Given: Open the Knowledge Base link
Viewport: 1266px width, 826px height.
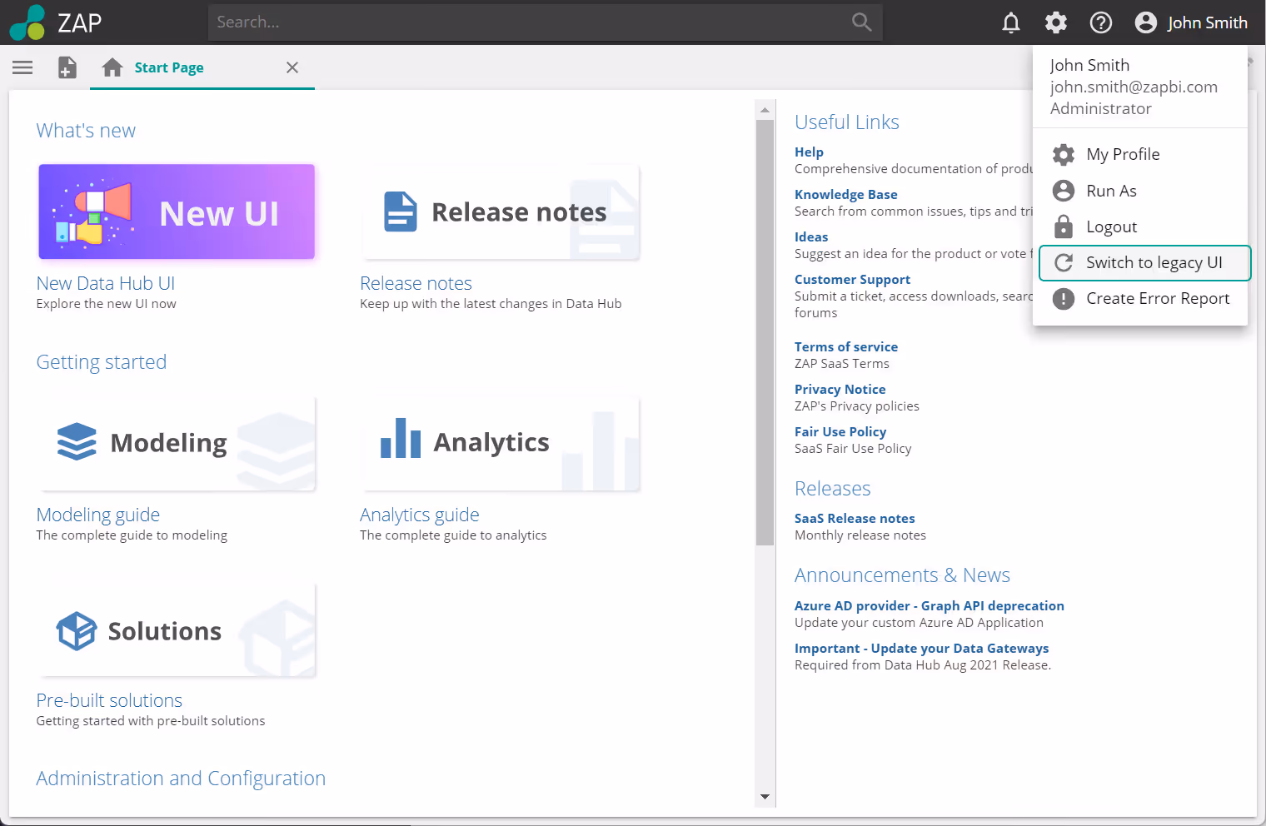Looking at the screenshot, I should pyautogui.click(x=845, y=194).
